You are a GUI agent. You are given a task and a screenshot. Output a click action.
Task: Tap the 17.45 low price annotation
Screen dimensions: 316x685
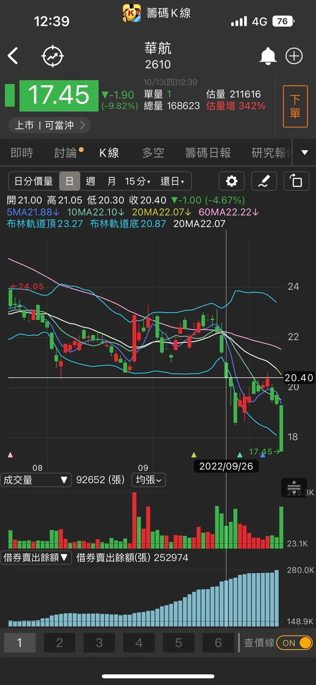click(265, 452)
